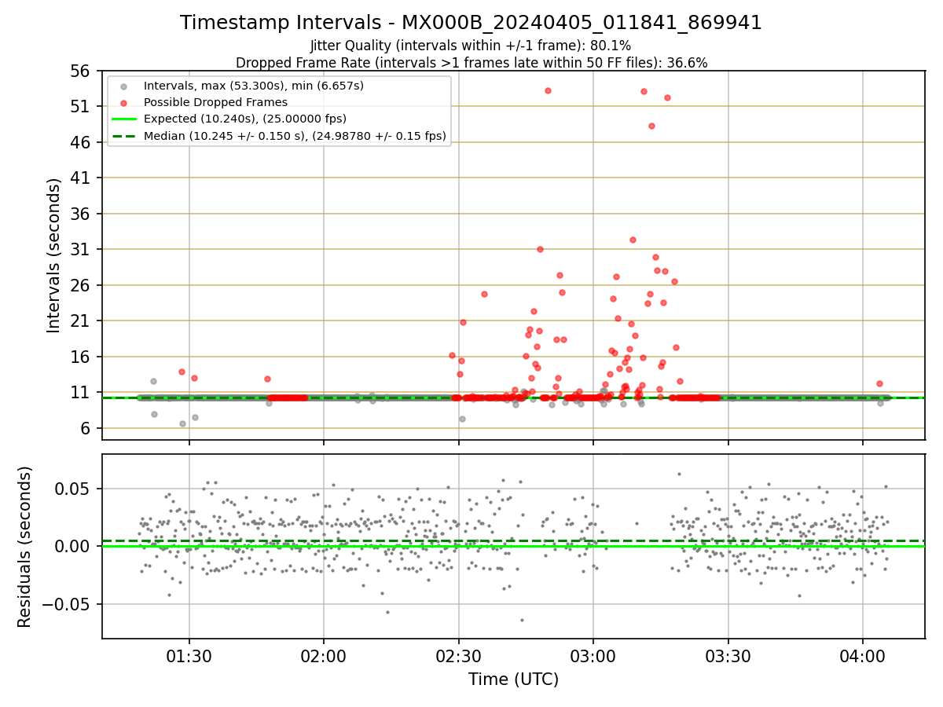
Task: Click the "Possible Dropped Frames" legend entry
Action: click(x=215, y=102)
